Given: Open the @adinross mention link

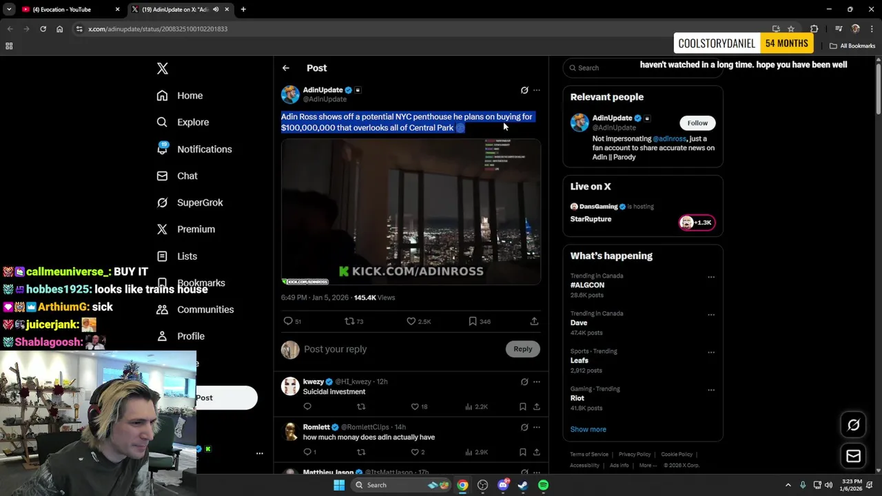Looking at the screenshot, I should click(669, 138).
